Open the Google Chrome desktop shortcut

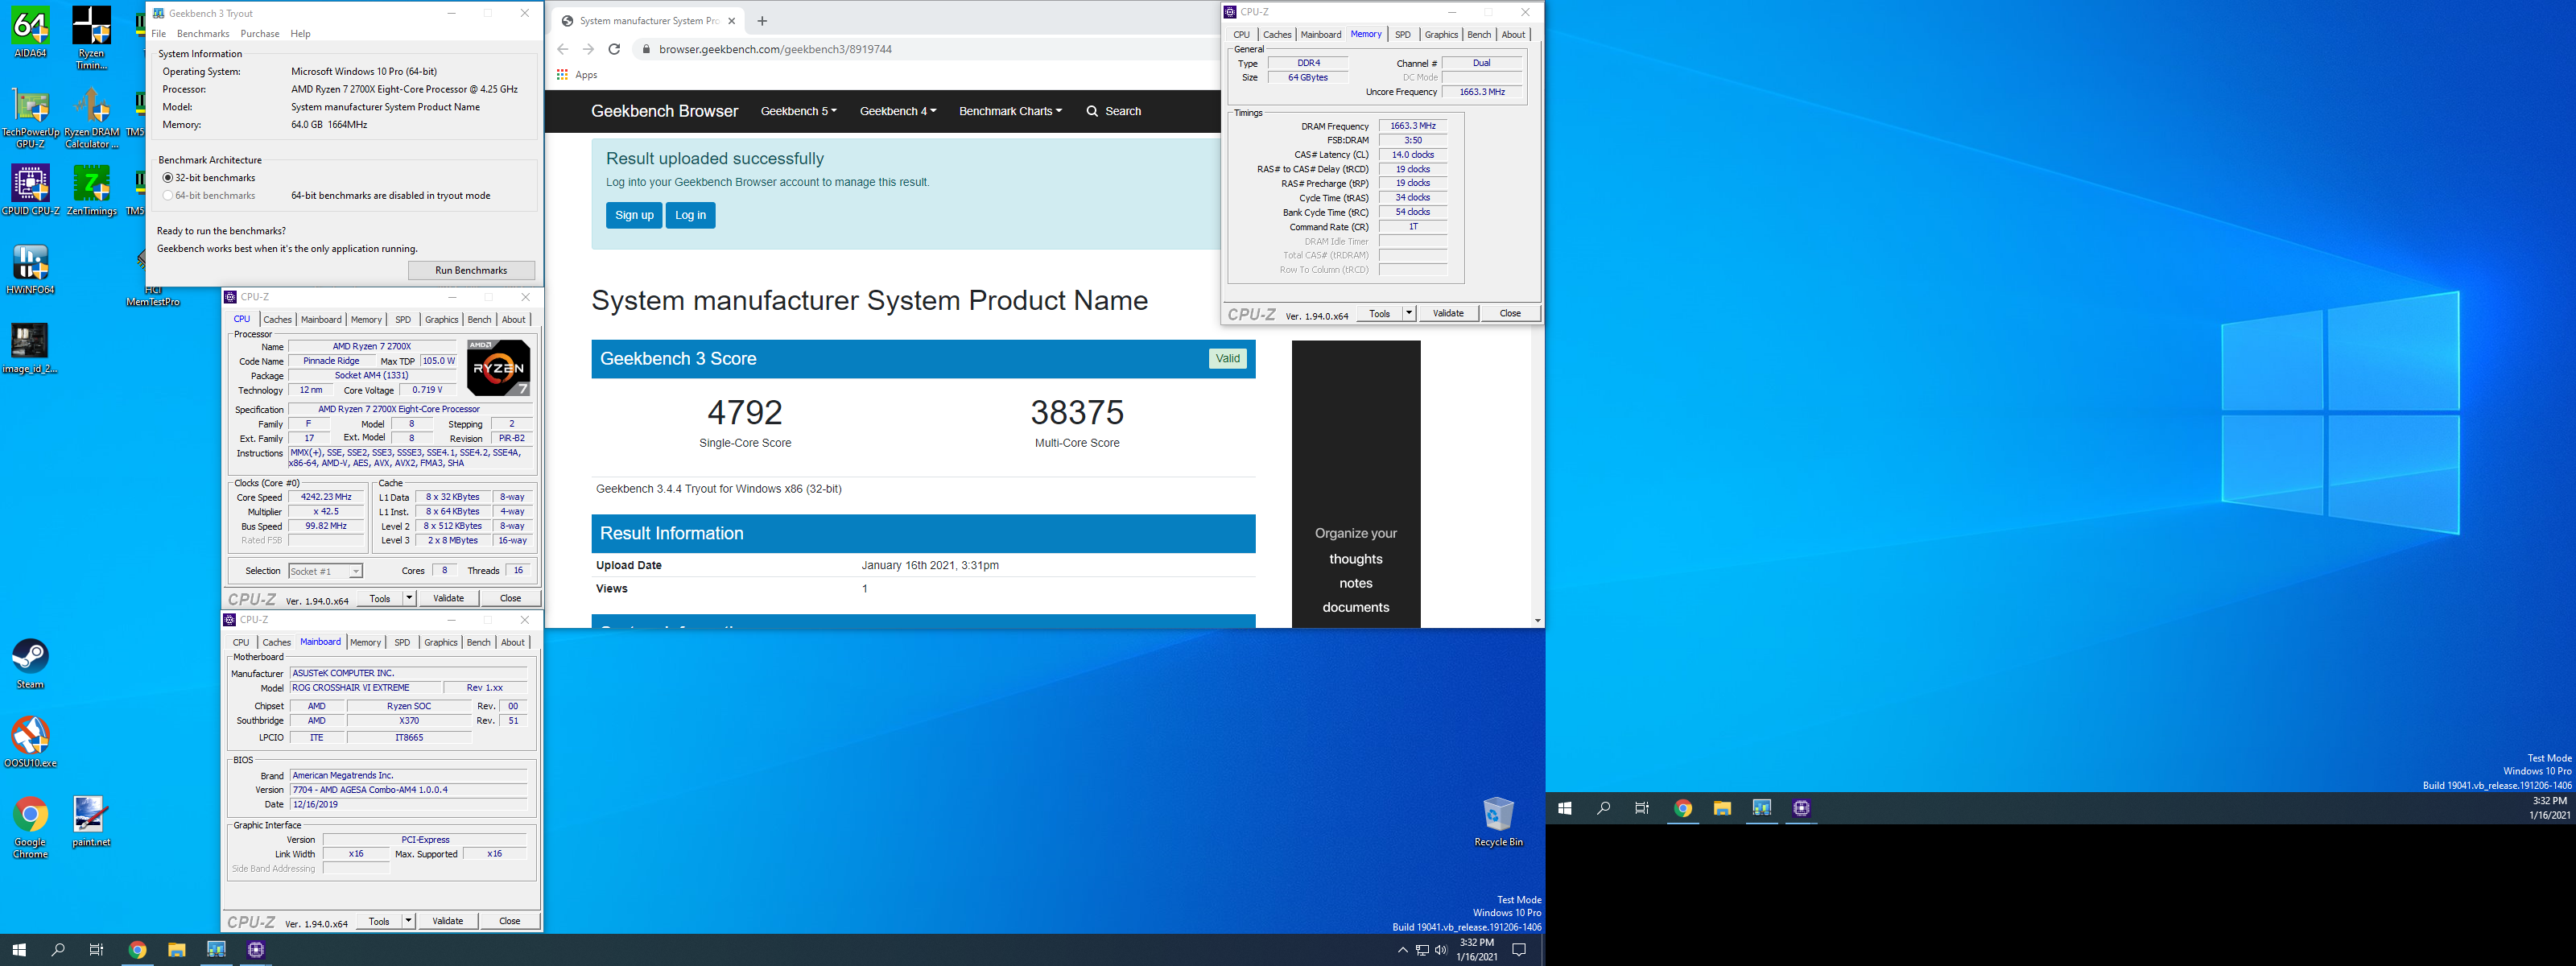[x=30, y=828]
